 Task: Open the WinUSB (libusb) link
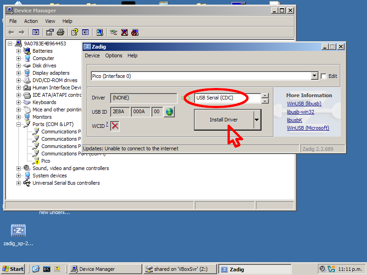pos(304,104)
